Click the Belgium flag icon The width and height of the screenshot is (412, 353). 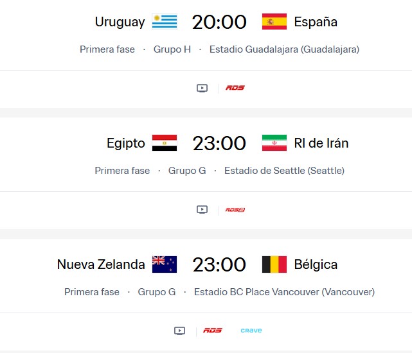(274, 264)
